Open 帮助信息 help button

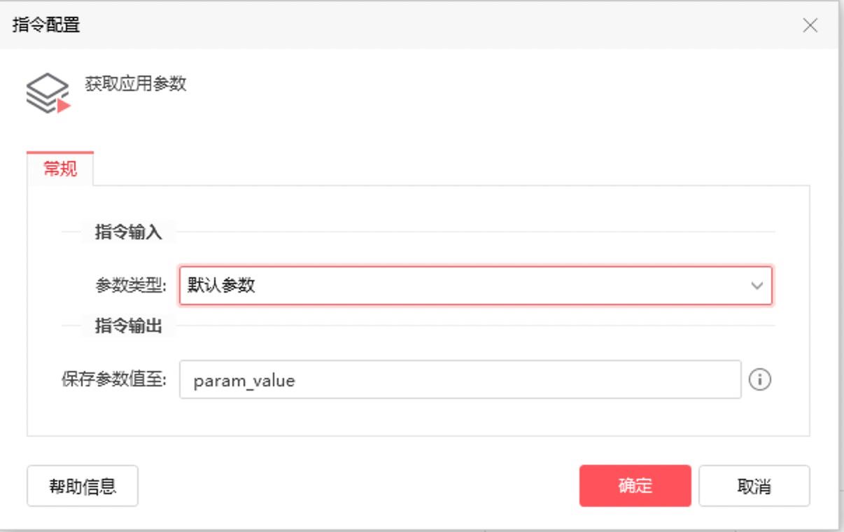[83, 486]
